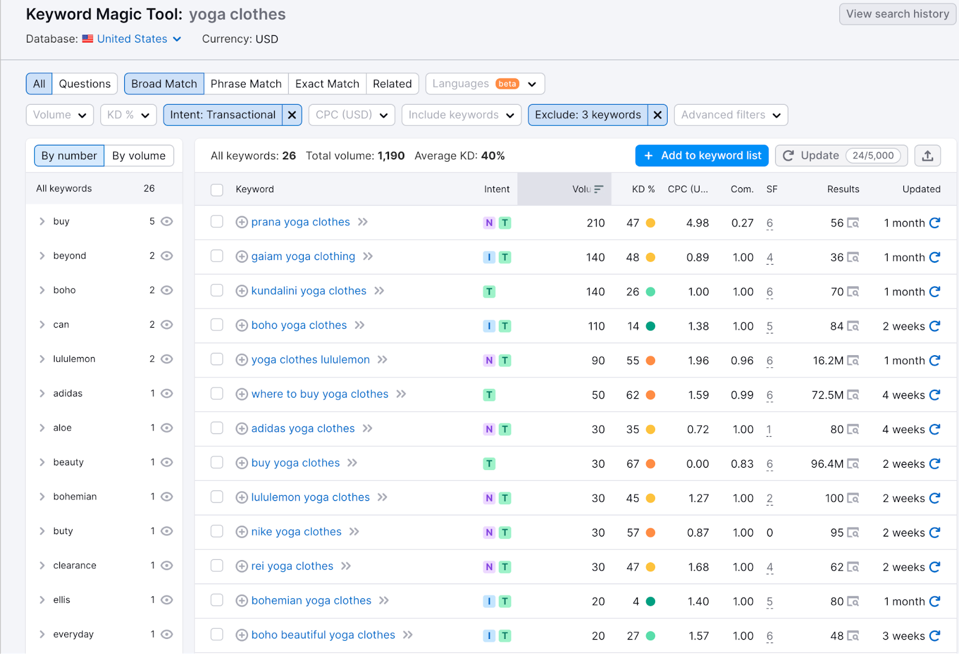Viewport: 959px width, 654px height.
Task: Click Add to keyword list button
Action: pyautogui.click(x=702, y=156)
